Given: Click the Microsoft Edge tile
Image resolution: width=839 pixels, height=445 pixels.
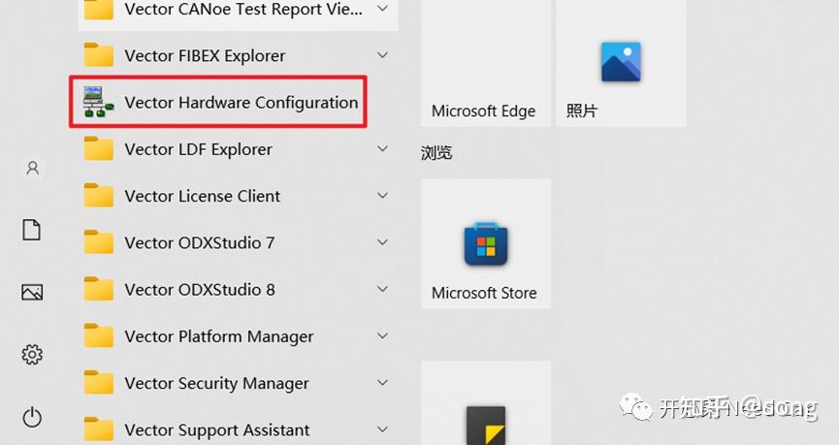Looking at the screenshot, I should coord(485,63).
